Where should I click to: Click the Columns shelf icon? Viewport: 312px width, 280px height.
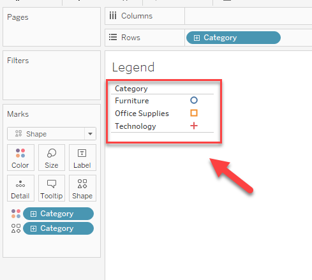113,16
